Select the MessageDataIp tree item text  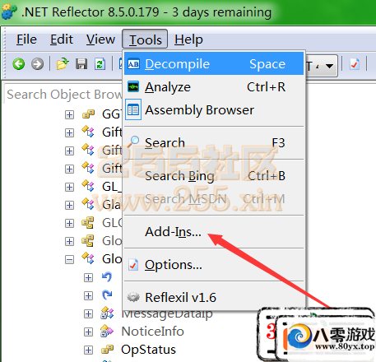167,314
